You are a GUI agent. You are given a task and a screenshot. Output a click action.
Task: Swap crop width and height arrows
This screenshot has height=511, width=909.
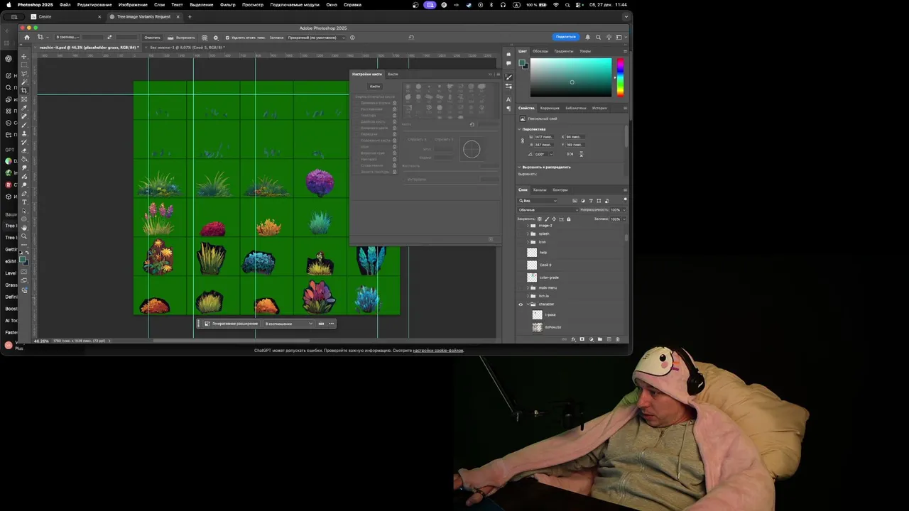(x=109, y=38)
